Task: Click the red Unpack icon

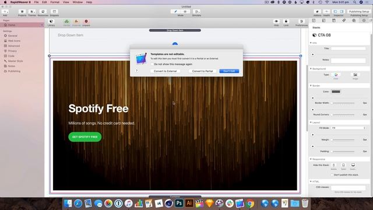Action: pyautogui.click(x=86, y=22)
